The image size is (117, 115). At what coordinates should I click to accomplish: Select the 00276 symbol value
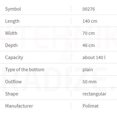(x=89, y=9)
